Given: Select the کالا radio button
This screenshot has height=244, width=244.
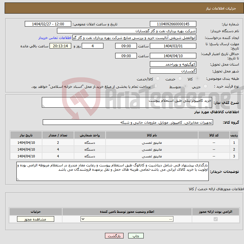Looking at the screenshot, I should [x=197, y=79].
